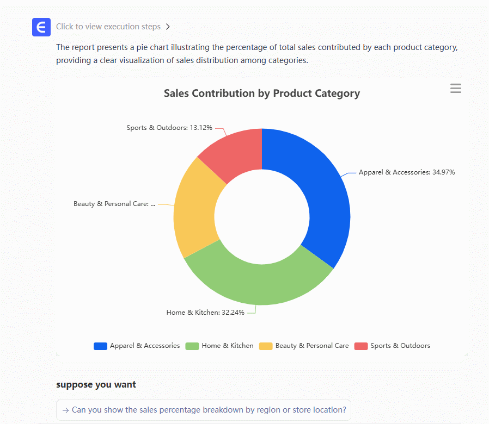Click the truncated 'Beauty & Personal Care' data label
Image resolution: width=489 pixels, height=424 pixels.
(114, 204)
